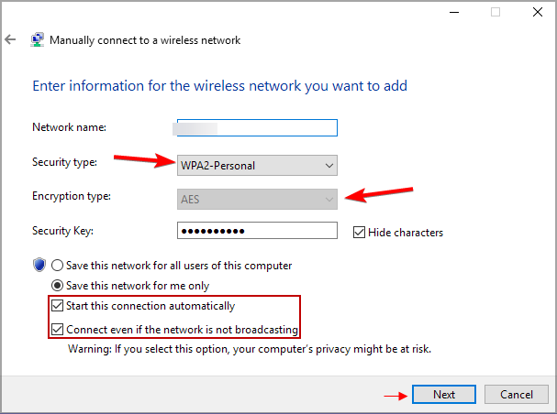Select Save this network for all users
The height and width of the screenshot is (414, 557).
[59, 266]
